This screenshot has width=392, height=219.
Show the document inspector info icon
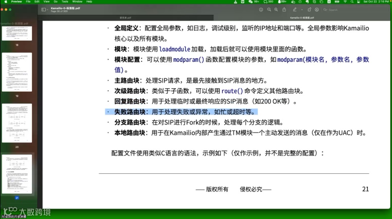click(261, 10)
